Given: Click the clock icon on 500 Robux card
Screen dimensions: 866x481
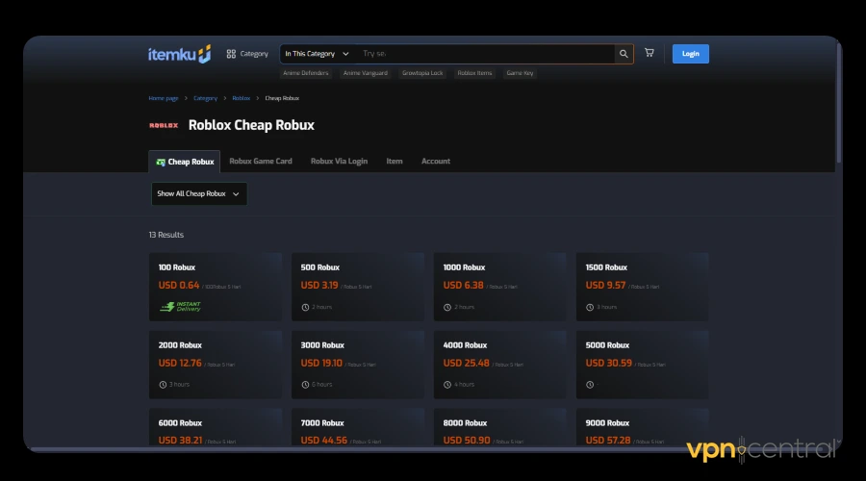Looking at the screenshot, I should click(x=305, y=307).
